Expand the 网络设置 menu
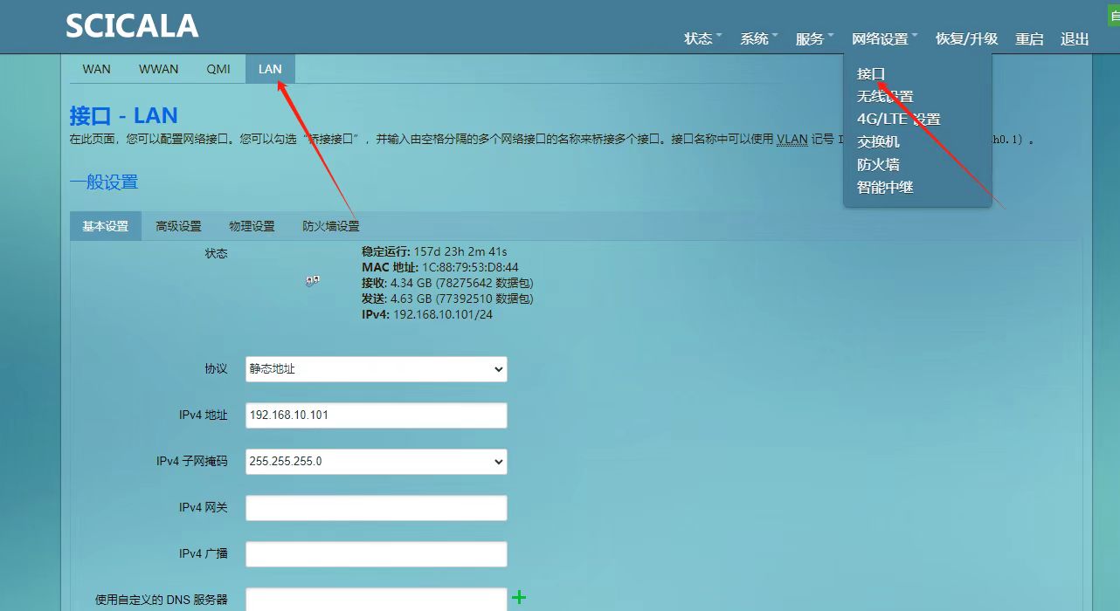The image size is (1120, 611). click(884, 39)
